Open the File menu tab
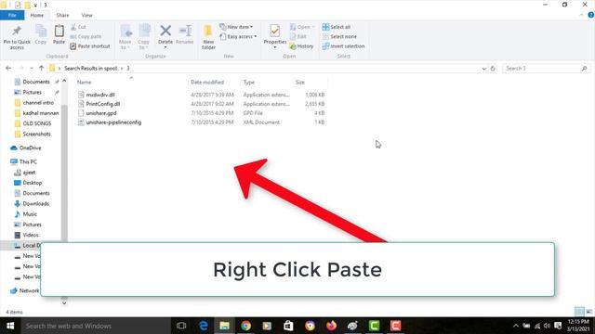Image resolution: width=595 pixels, height=334 pixels. [x=12, y=15]
